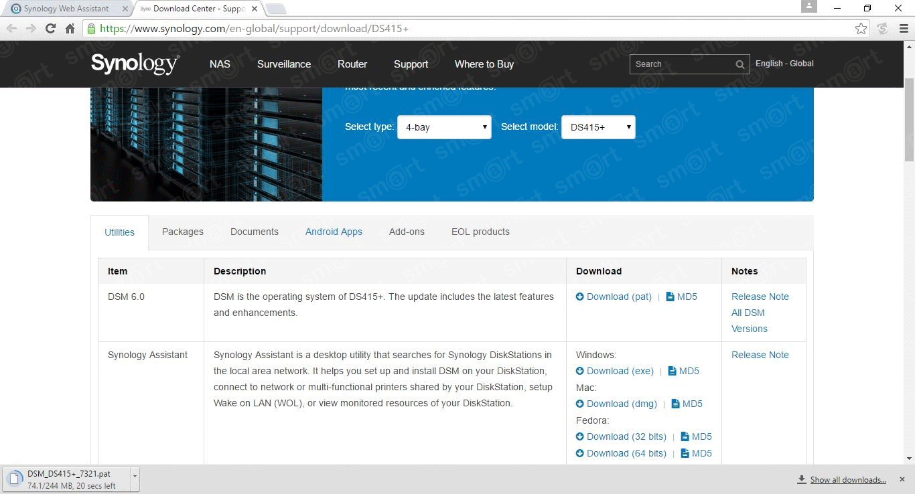Screen dimensions: 915x494
Task: Click the magnifier search icon
Action: pos(740,64)
